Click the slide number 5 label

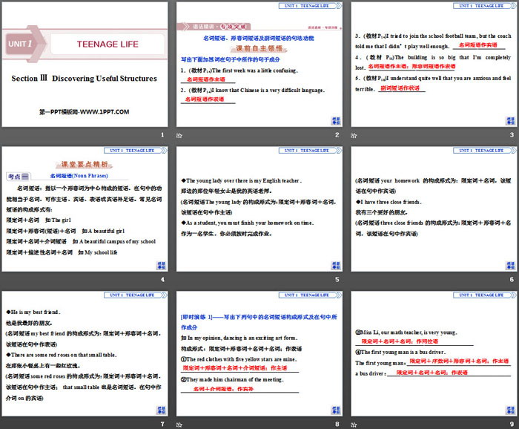[x=337, y=280]
